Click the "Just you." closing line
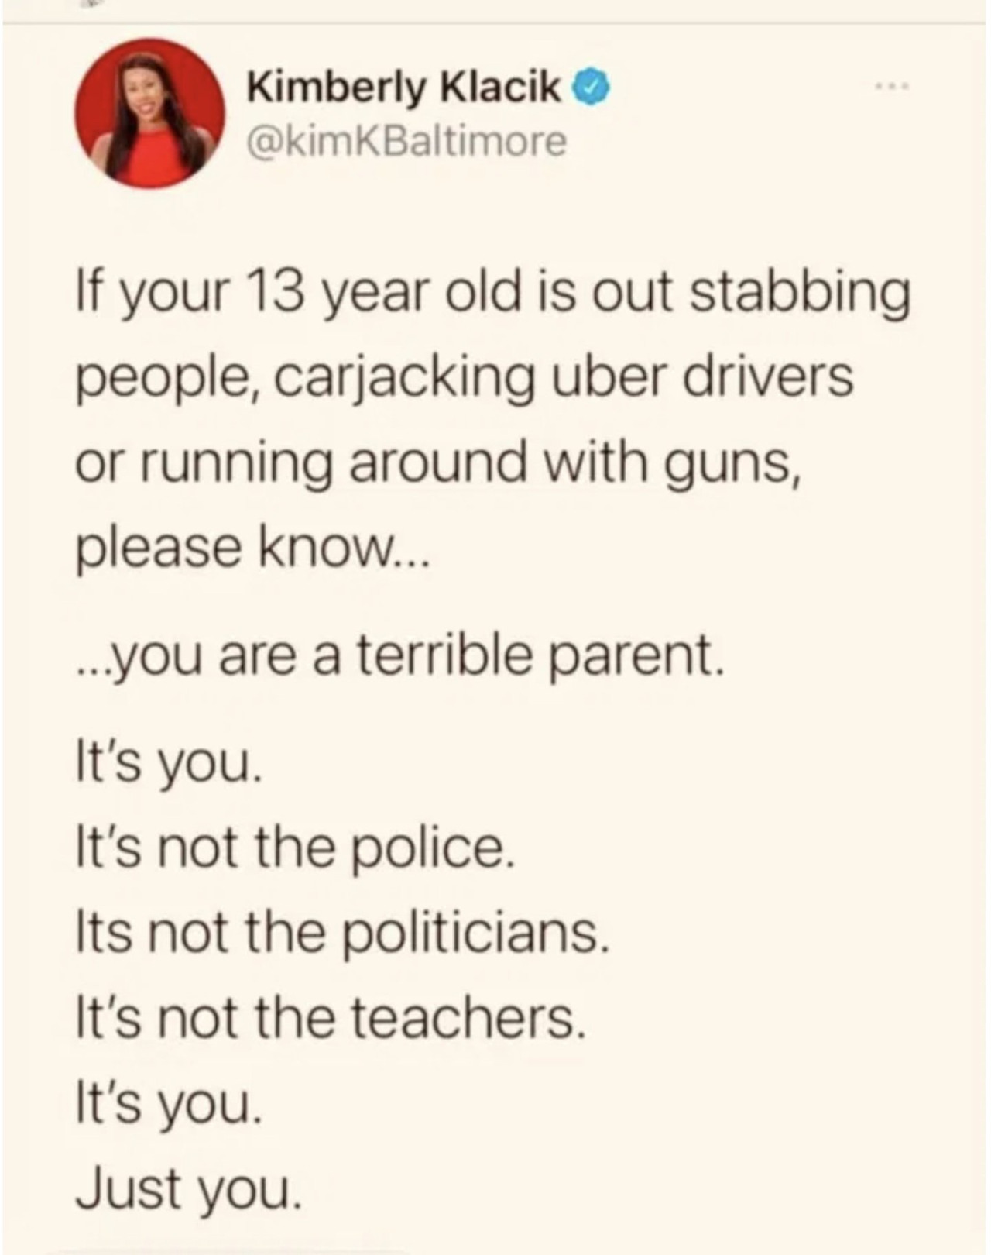Screen dimensions: 991x1255 coord(187,1188)
